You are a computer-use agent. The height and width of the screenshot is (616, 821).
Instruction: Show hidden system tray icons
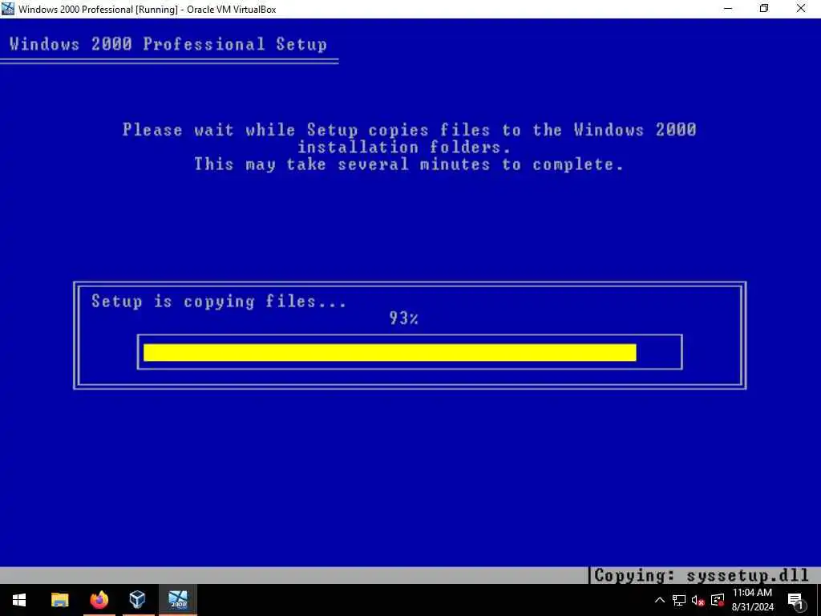pos(660,600)
